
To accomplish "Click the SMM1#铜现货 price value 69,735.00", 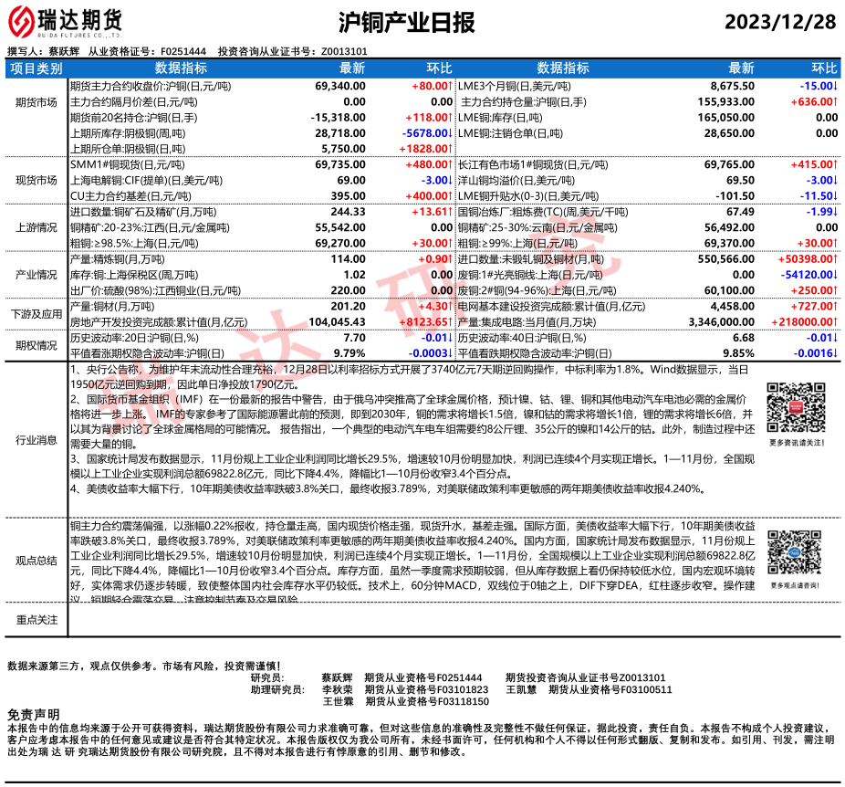I will point(339,163).
